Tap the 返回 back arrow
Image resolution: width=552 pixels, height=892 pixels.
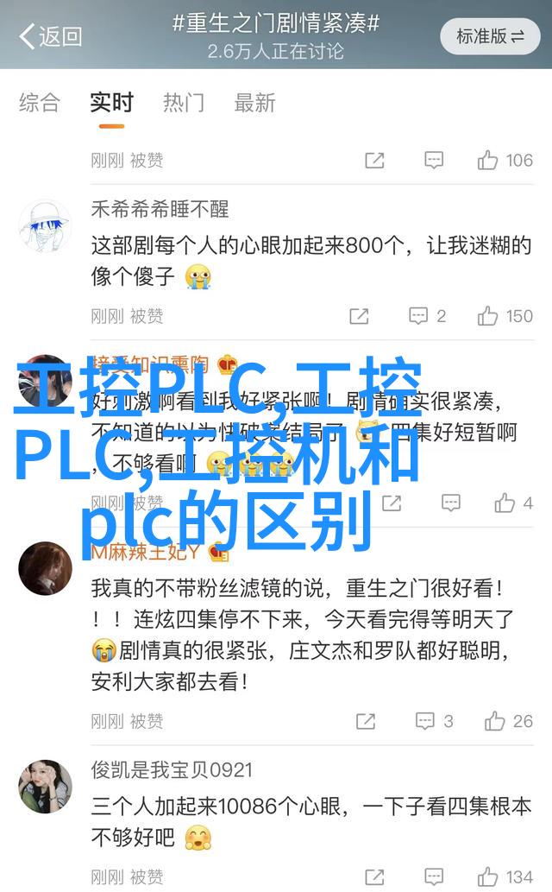pos(50,36)
